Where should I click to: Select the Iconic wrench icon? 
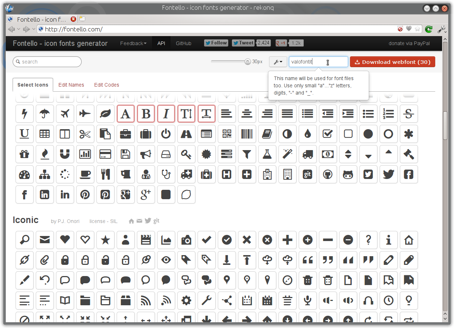pos(207,300)
